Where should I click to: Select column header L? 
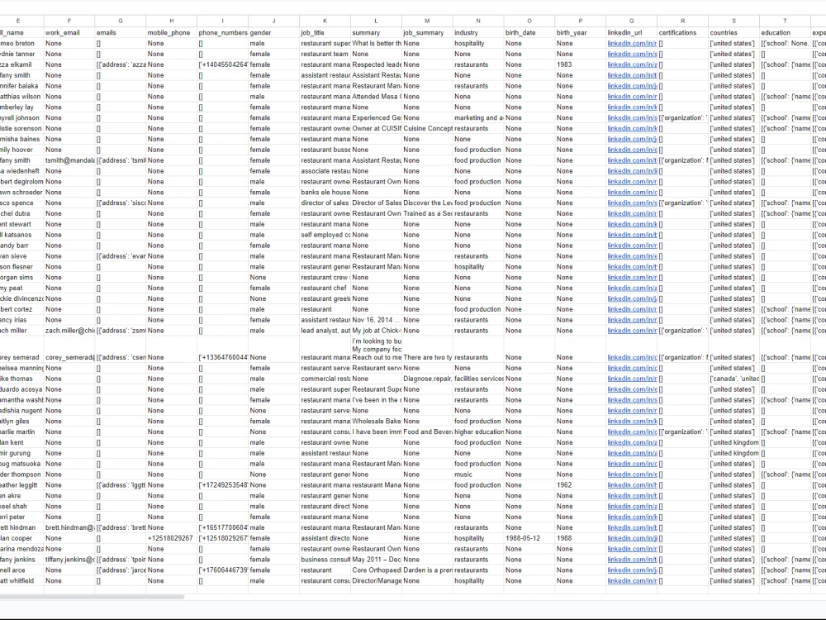point(376,21)
